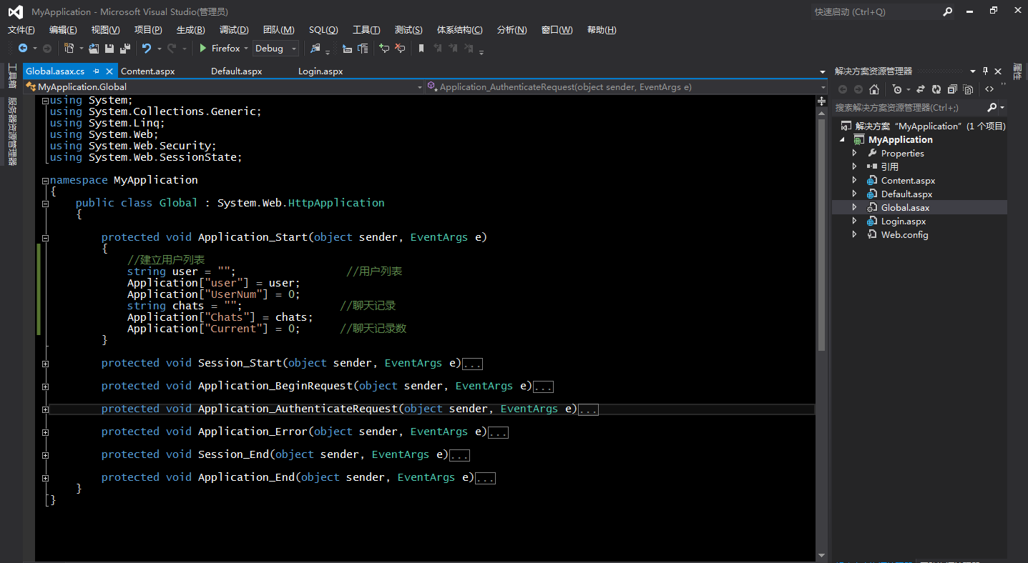Click Sync with Active Document in Solution Explorer
This screenshot has width=1028, height=563.
(921, 89)
